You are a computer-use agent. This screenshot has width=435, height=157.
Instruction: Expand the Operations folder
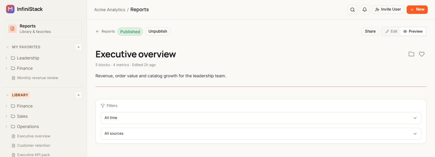(x=6, y=127)
